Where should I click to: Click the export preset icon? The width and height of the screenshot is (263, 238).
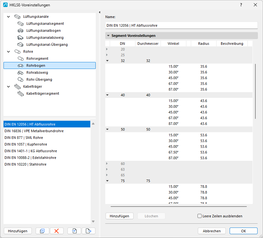pyautogui.click(x=88, y=231)
